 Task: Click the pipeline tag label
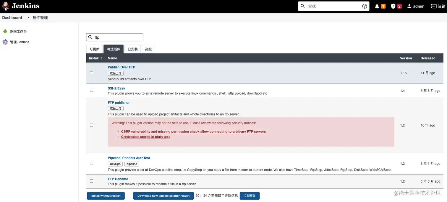coord(132,164)
